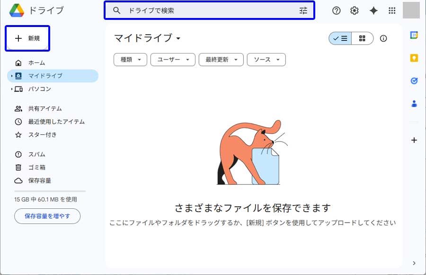Expand the 種類 filter dropdown
Image resolution: width=426 pixels, height=275 pixels.
[130, 60]
